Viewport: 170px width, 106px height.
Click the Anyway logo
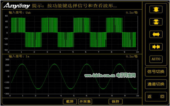click(16, 6)
